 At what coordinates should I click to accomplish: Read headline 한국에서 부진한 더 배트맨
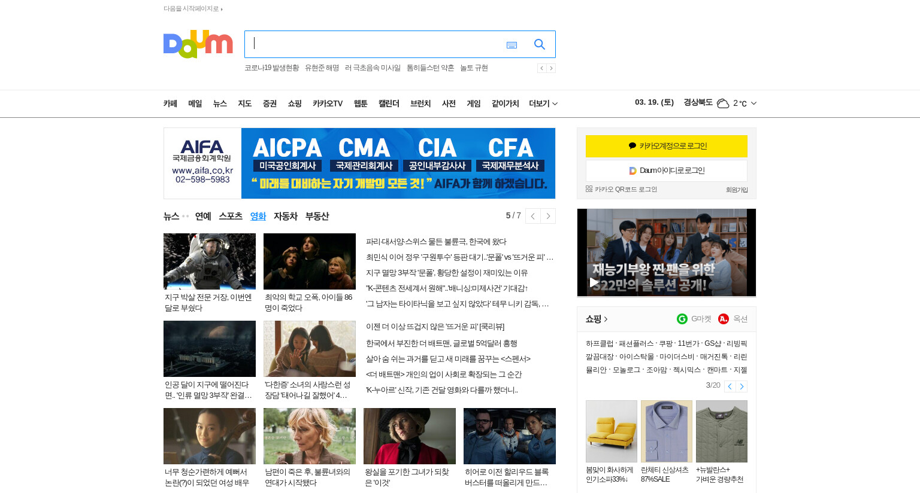point(441,343)
